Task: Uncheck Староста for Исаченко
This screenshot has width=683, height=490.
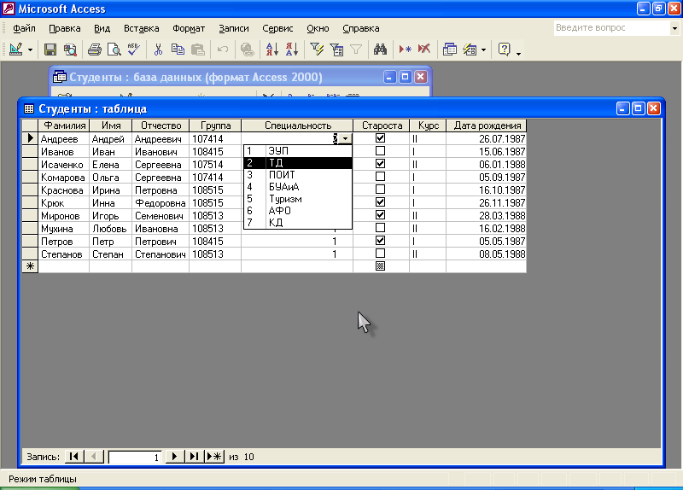Action: [380, 164]
